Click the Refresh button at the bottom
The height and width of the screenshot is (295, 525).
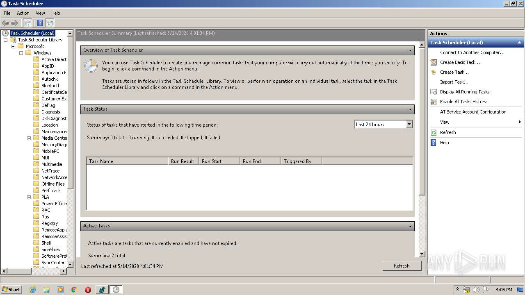click(402, 266)
